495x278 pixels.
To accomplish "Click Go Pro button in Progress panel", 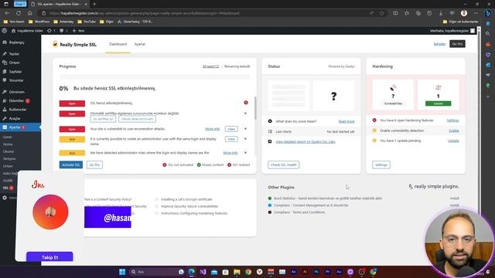I will click(94, 164).
